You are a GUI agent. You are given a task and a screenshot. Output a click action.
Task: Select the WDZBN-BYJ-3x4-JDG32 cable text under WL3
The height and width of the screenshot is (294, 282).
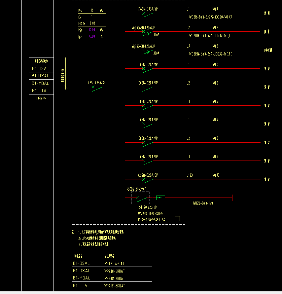[x=211, y=54]
